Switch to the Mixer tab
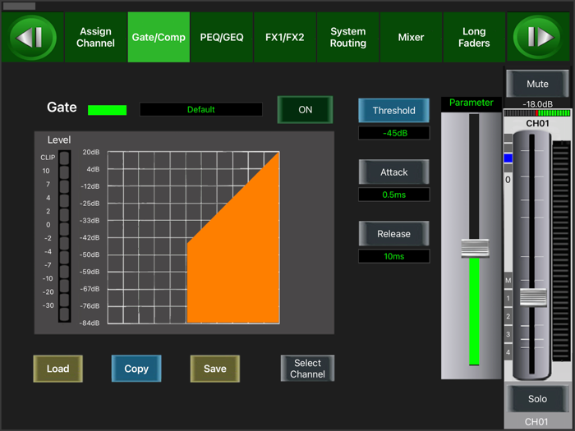The image size is (575, 431). (x=411, y=37)
